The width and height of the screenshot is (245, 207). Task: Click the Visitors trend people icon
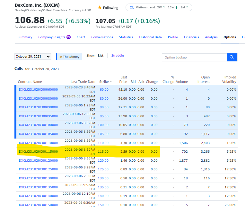132,7
